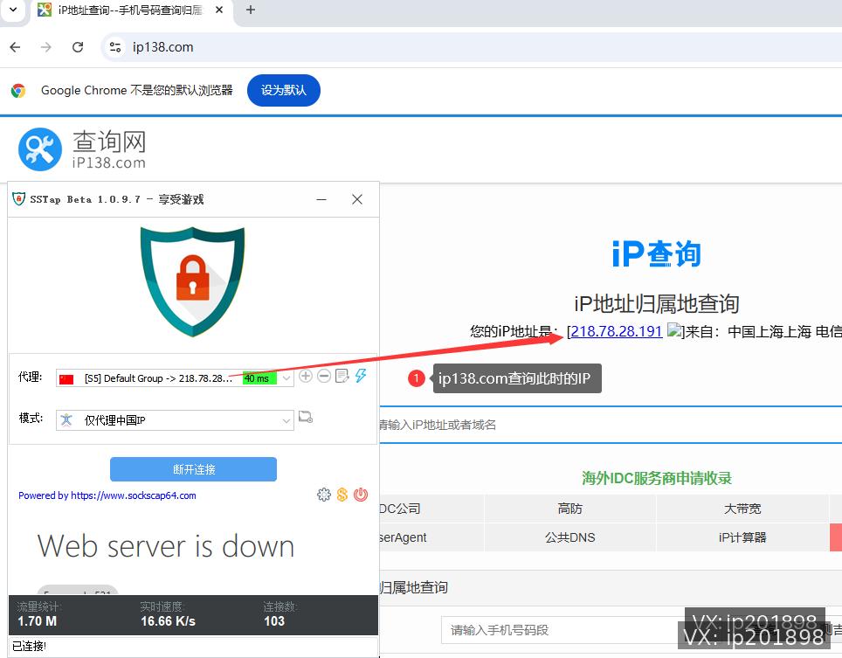Click the 40 ms latency indicator

(x=259, y=378)
